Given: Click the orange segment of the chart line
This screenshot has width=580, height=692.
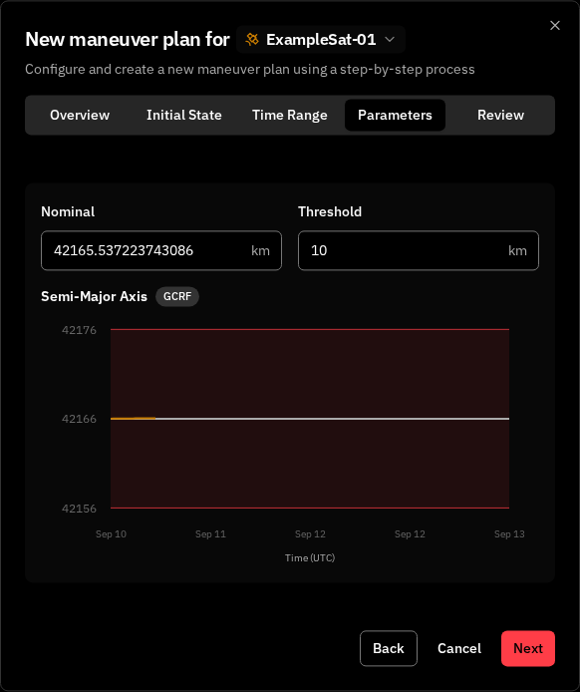Looking at the screenshot, I should (133, 418).
